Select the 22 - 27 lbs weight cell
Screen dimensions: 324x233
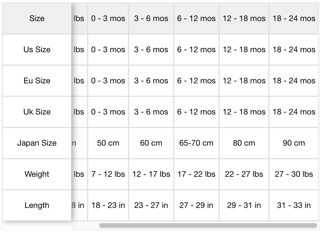pyautogui.click(x=244, y=174)
